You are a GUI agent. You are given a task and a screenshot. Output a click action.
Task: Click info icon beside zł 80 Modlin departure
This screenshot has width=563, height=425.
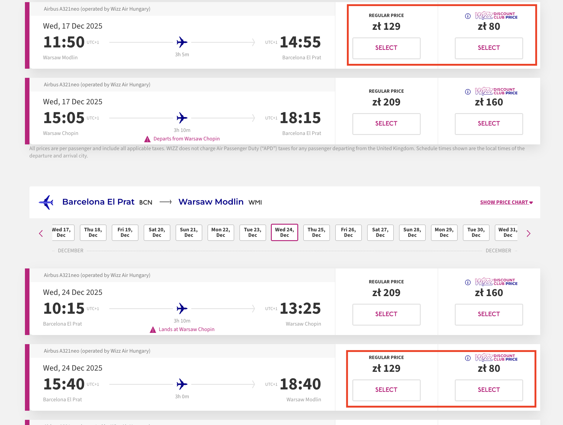[468, 16]
